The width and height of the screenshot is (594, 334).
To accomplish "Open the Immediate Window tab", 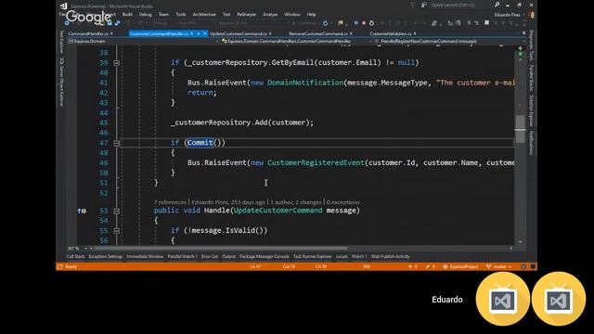I will [x=145, y=256].
